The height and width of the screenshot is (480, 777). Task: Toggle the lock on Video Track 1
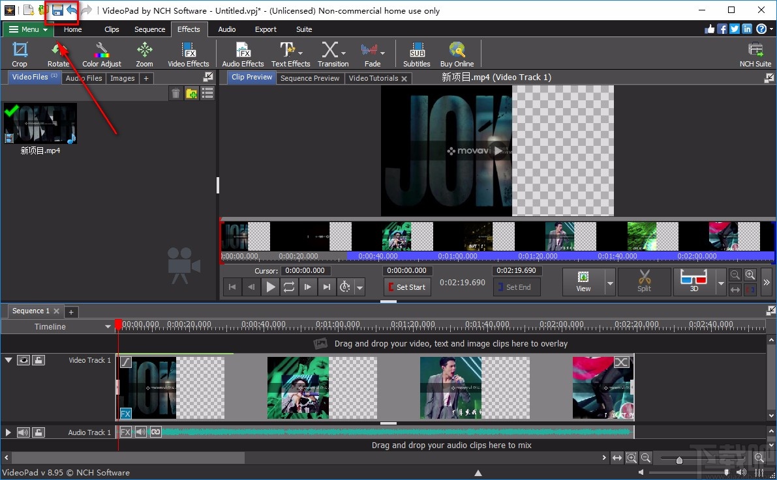(38, 360)
